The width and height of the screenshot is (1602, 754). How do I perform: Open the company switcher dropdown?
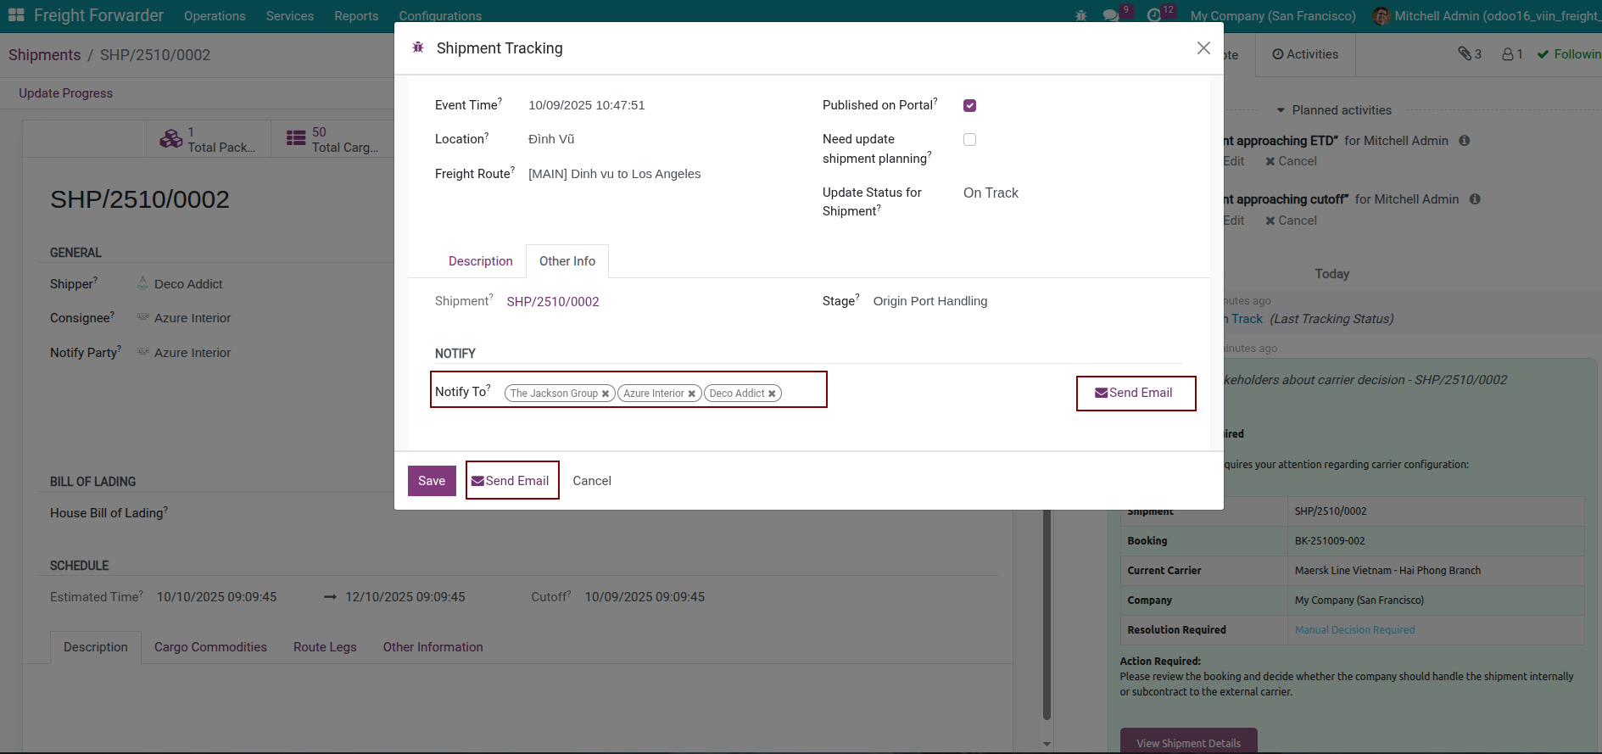tap(1272, 16)
